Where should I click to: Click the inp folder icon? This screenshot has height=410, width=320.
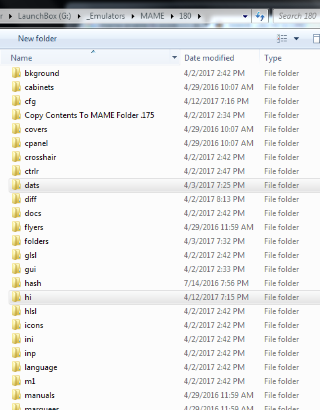(x=16, y=353)
